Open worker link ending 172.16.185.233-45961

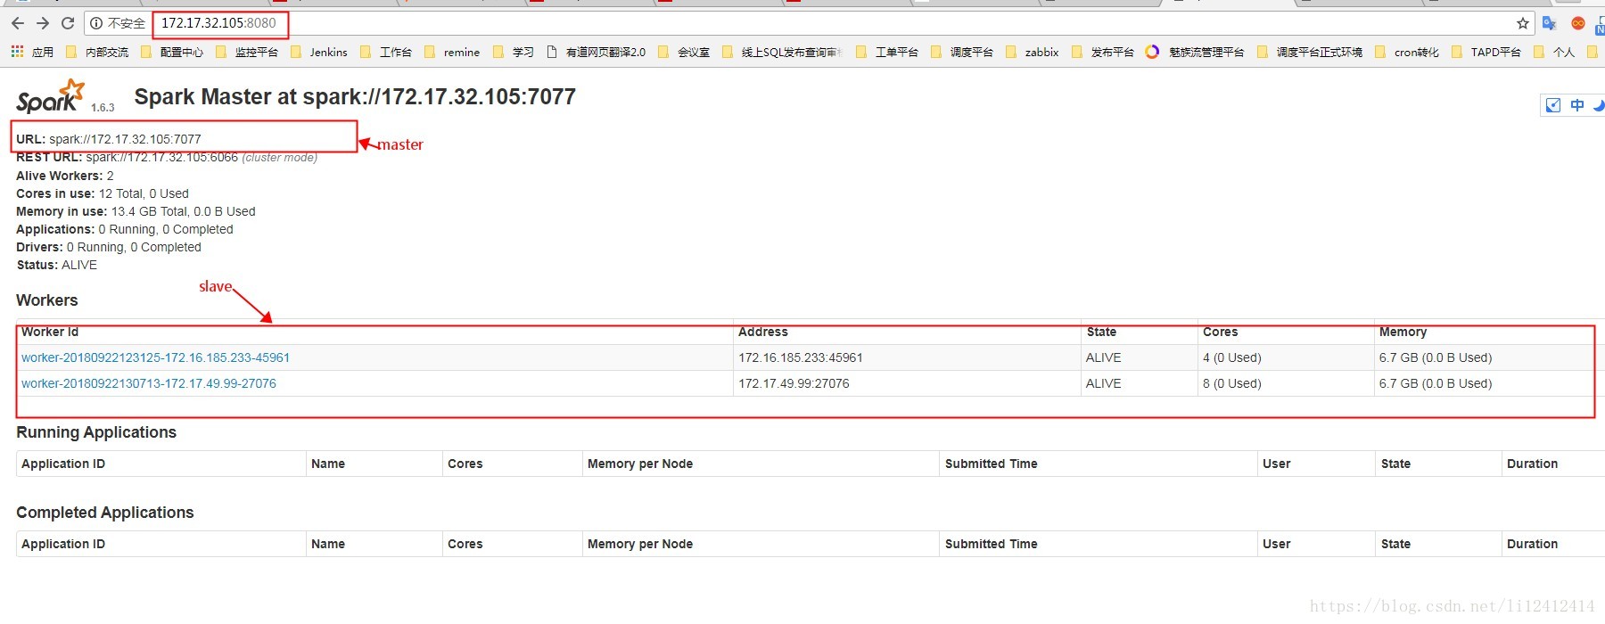155,357
